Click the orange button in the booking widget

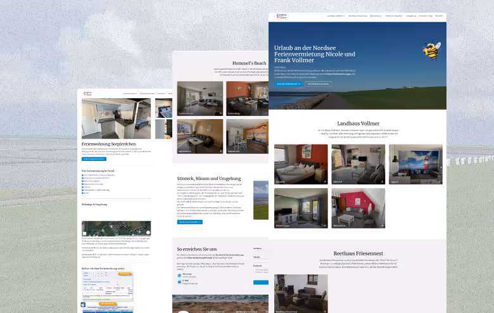coord(125,274)
